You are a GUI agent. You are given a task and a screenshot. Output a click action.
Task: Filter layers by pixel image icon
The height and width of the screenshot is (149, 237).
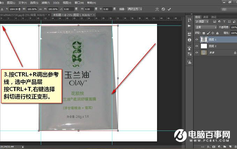[215, 22]
